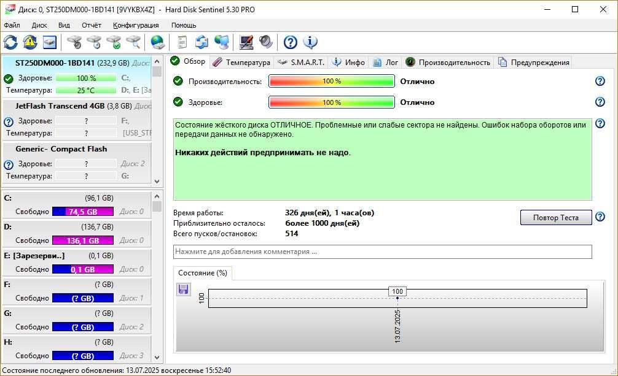Click the disk with stethoscope test icon
The image size is (618, 376).
click(x=74, y=42)
